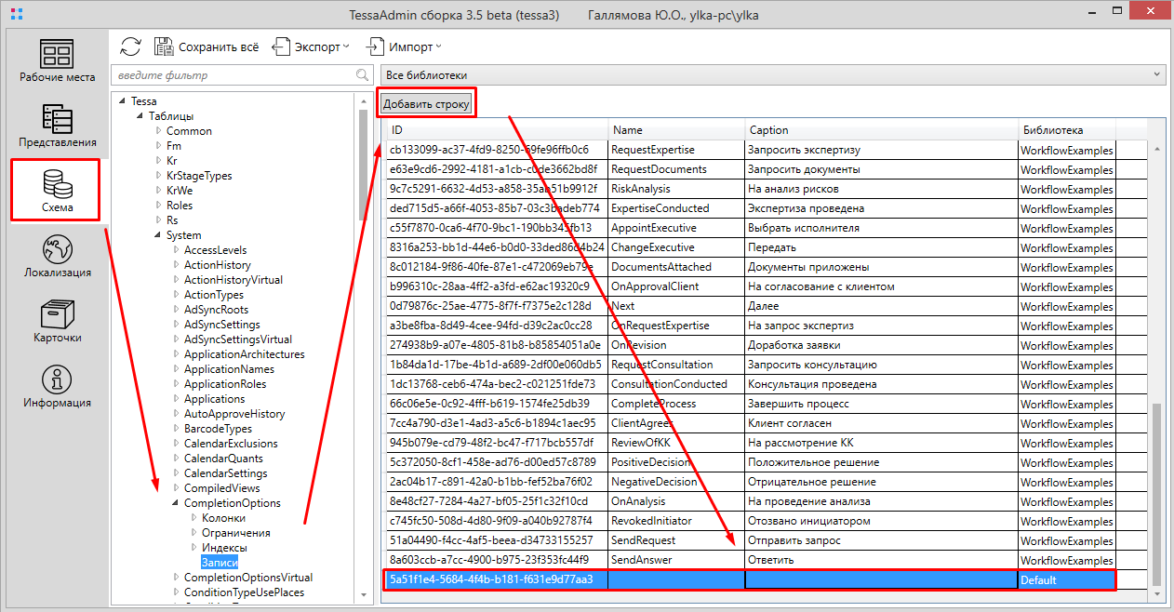The height and width of the screenshot is (612, 1174).
Task: Collapse the CompletionOptions tree node
Action: tap(176, 503)
